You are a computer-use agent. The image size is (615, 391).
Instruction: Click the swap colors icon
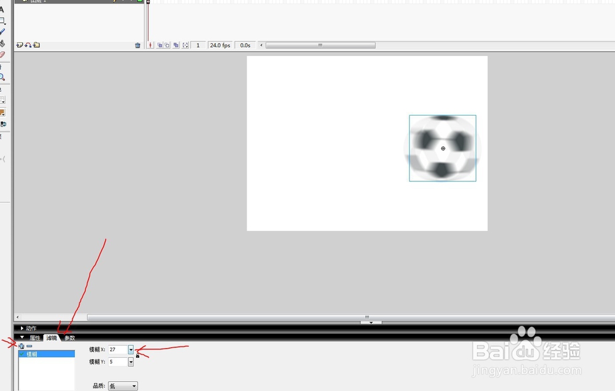point(3,124)
